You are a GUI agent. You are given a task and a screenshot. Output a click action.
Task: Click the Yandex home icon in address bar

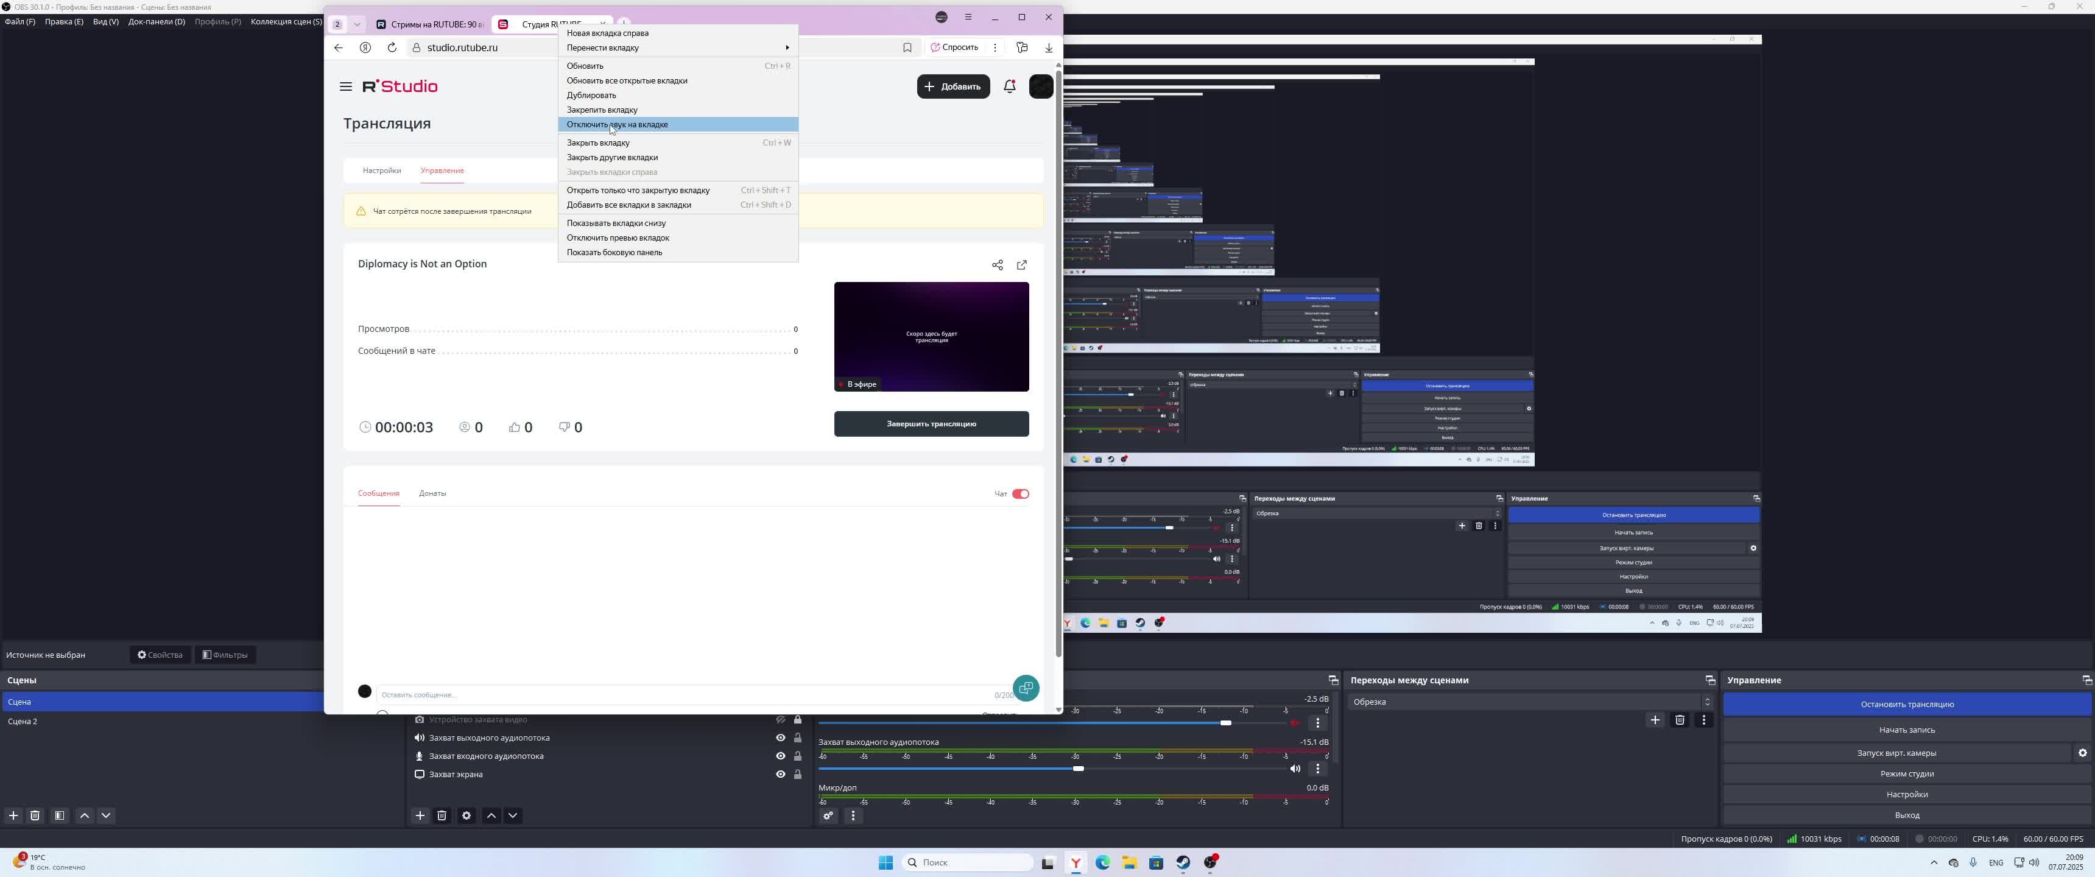click(x=365, y=47)
